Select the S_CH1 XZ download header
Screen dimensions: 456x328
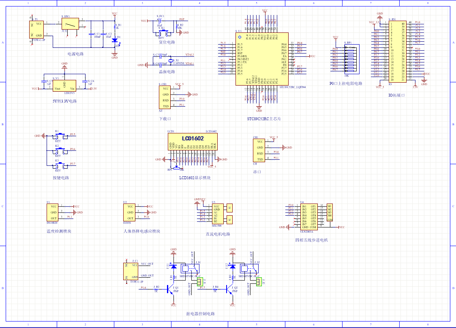click(165, 97)
